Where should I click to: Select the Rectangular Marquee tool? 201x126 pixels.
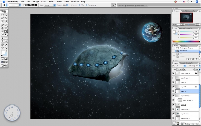[2, 15]
